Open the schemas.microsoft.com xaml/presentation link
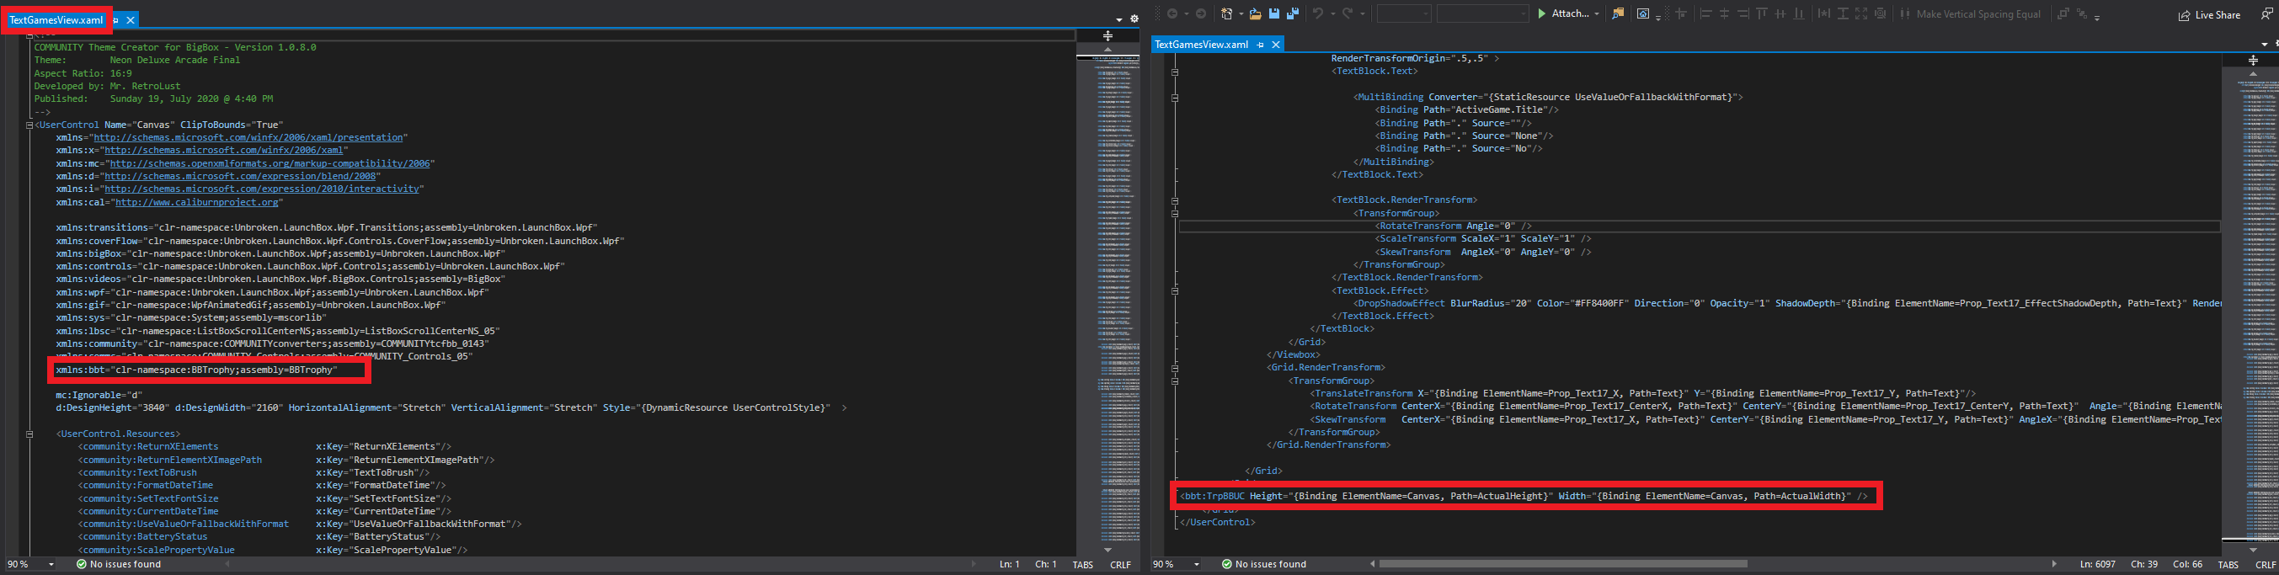The height and width of the screenshot is (575, 2279). pyautogui.click(x=248, y=137)
